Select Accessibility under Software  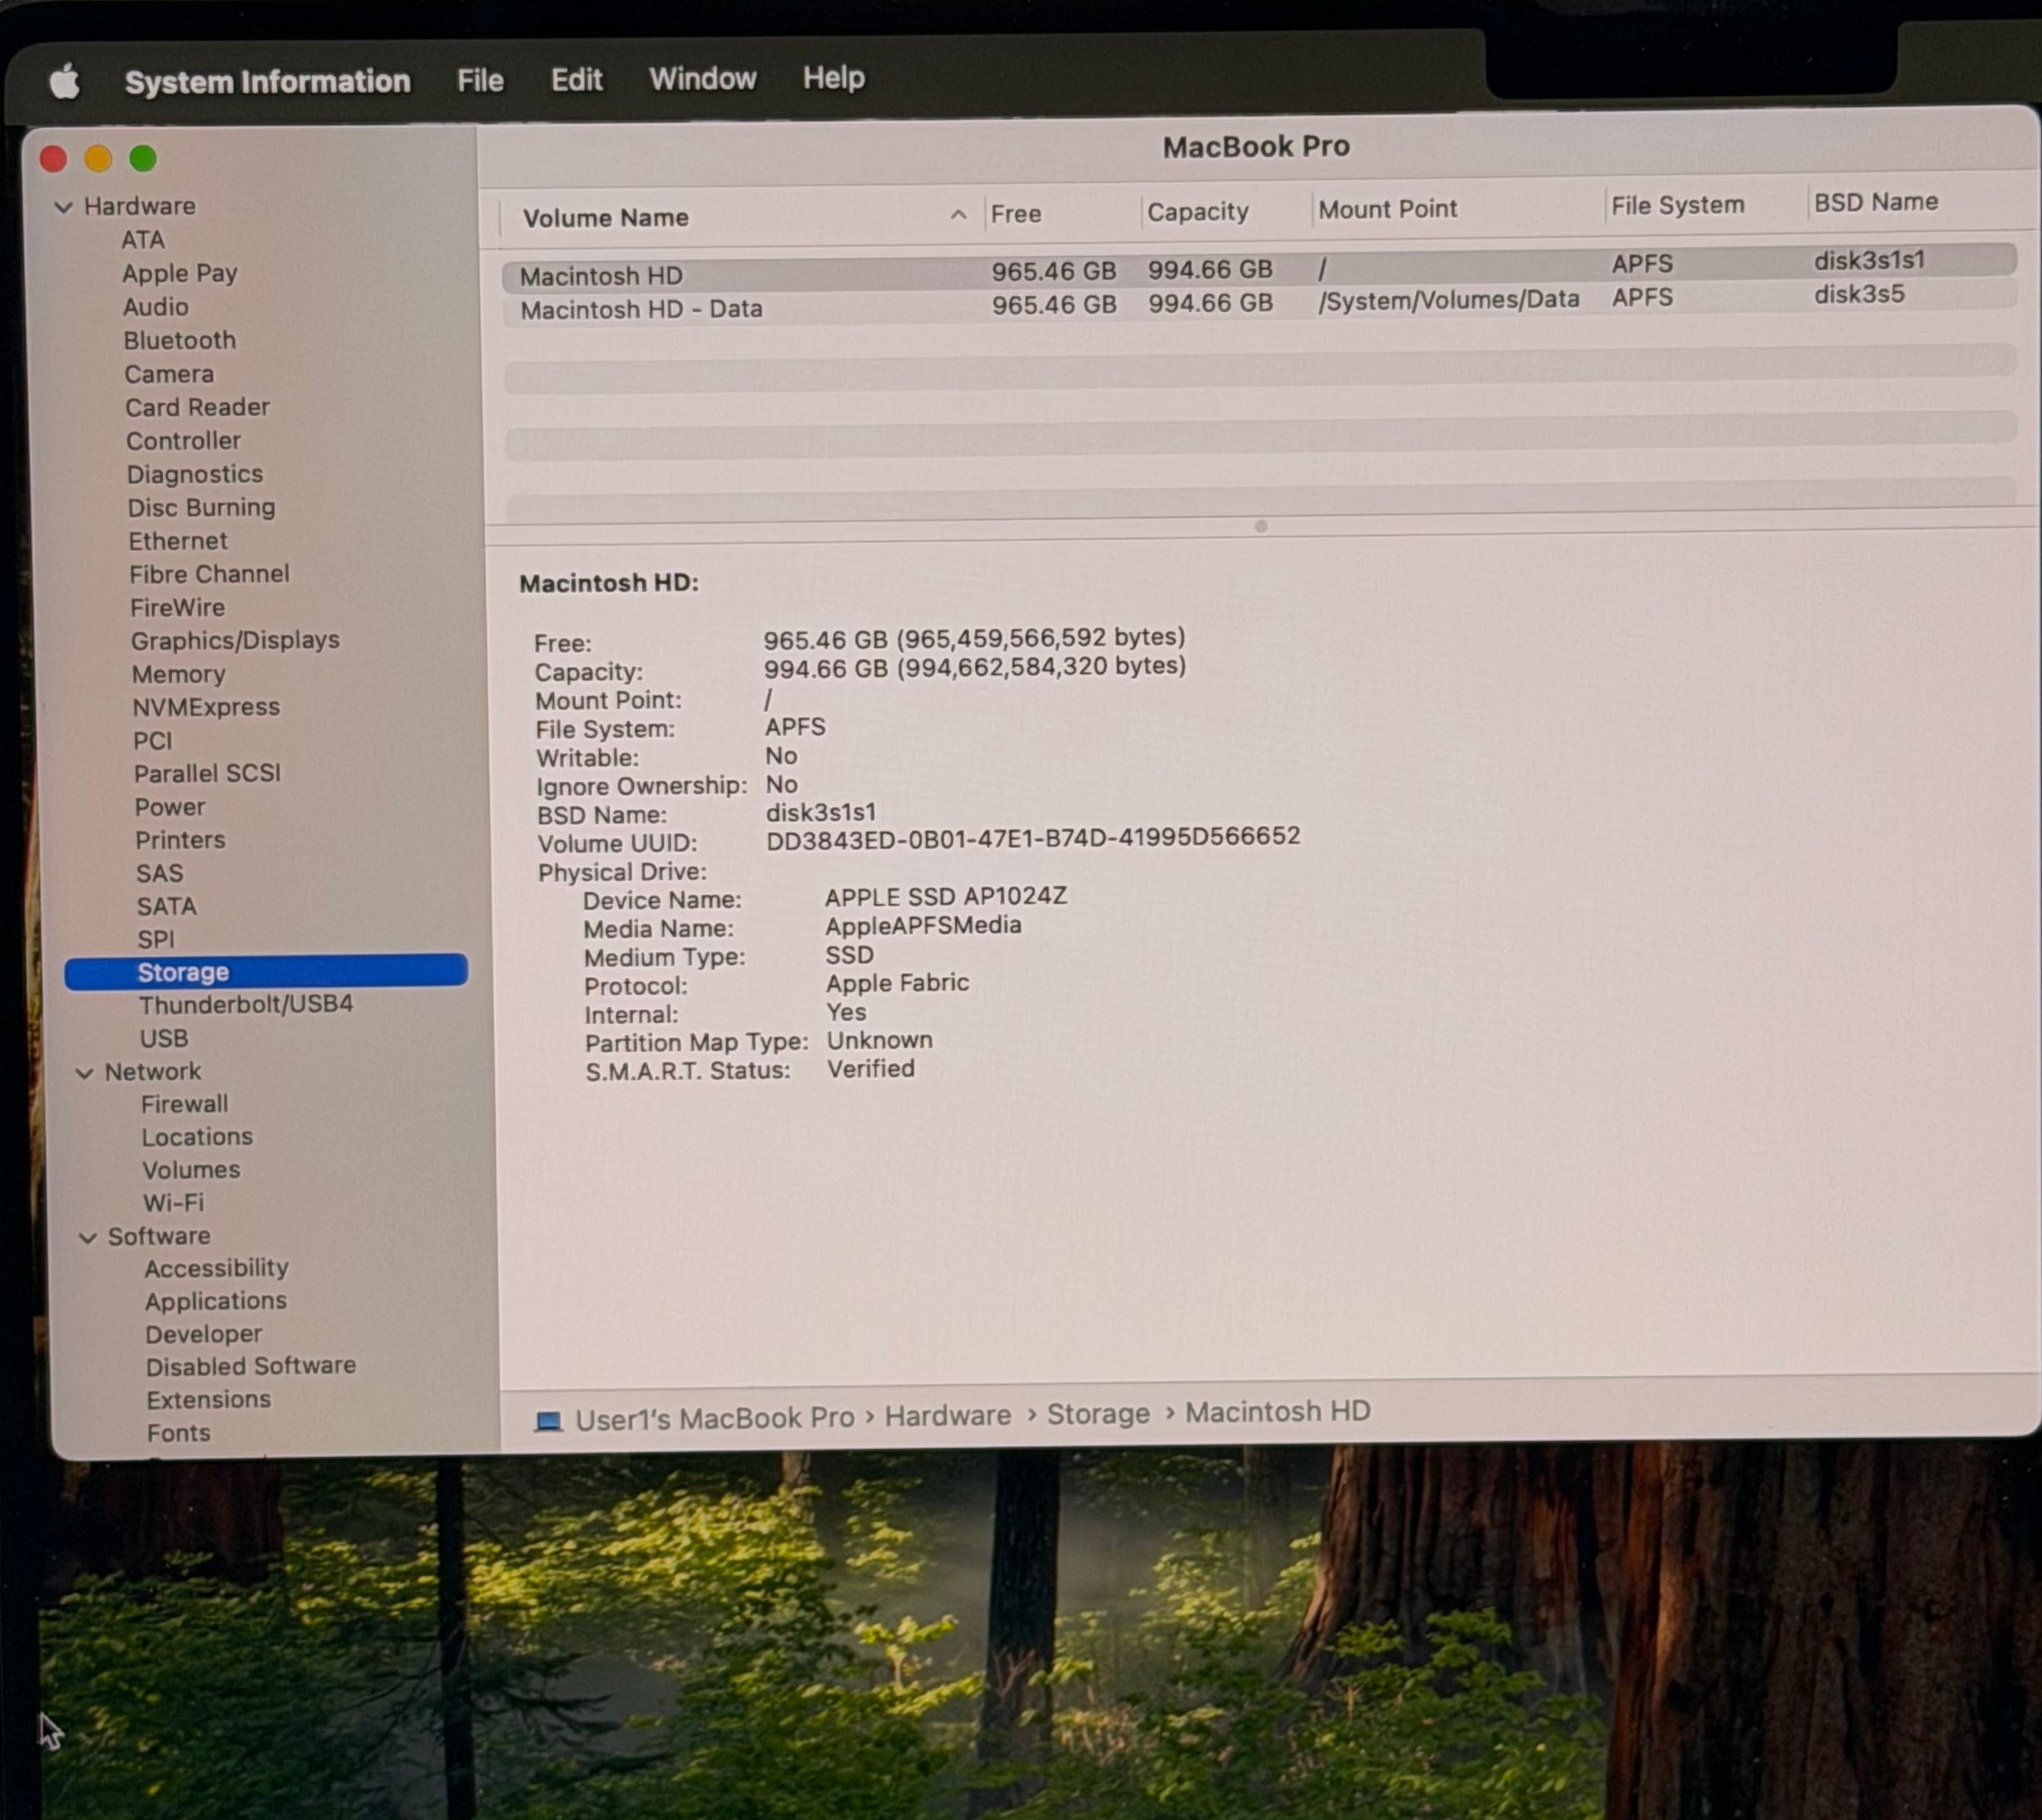(216, 1269)
